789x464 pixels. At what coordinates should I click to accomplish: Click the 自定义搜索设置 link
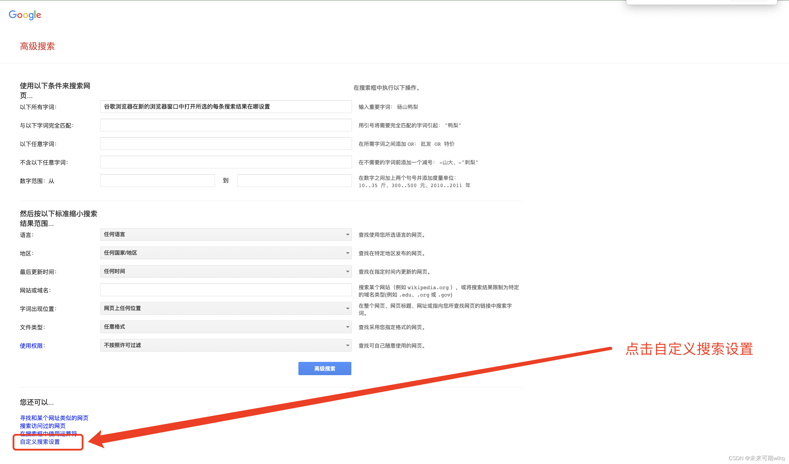click(x=40, y=442)
